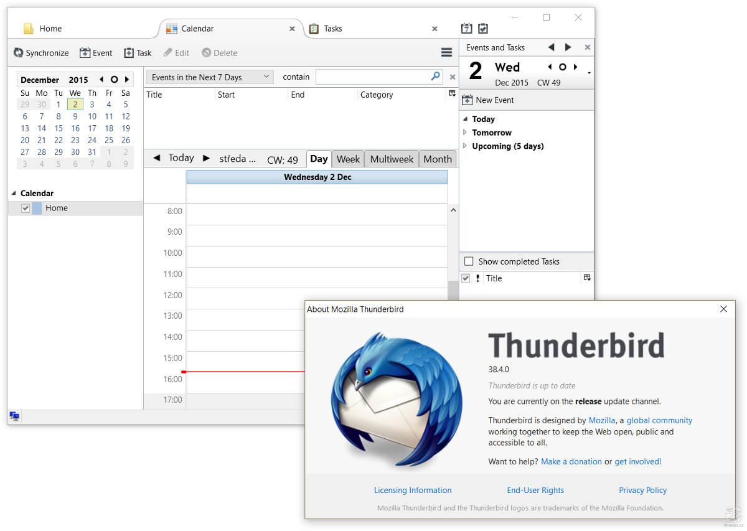Collapse the Calendar list section

coord(14,193)
